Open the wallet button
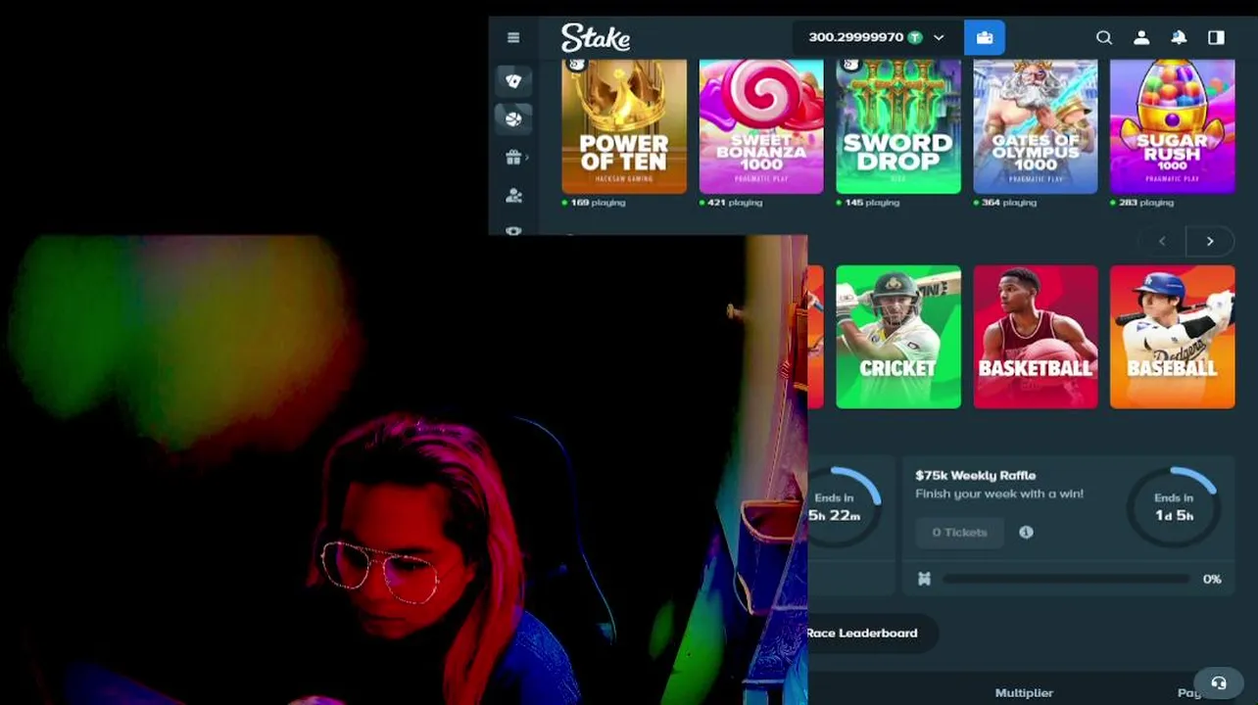This screenshot has width=1258, height=705. [x=985, y=37]
